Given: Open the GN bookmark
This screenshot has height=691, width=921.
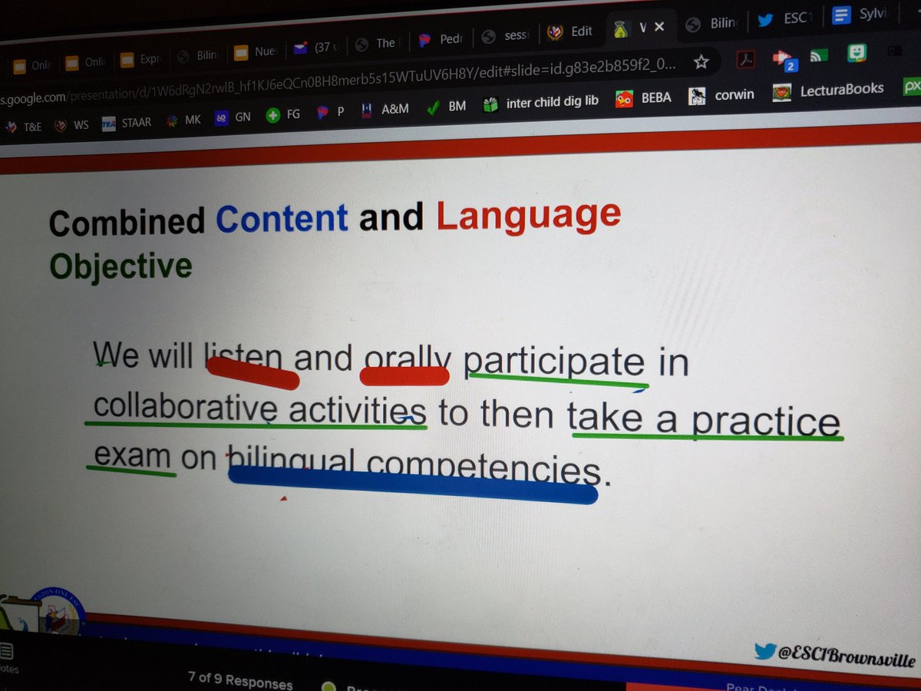Looking at the screenshot, I should [232, 118].
